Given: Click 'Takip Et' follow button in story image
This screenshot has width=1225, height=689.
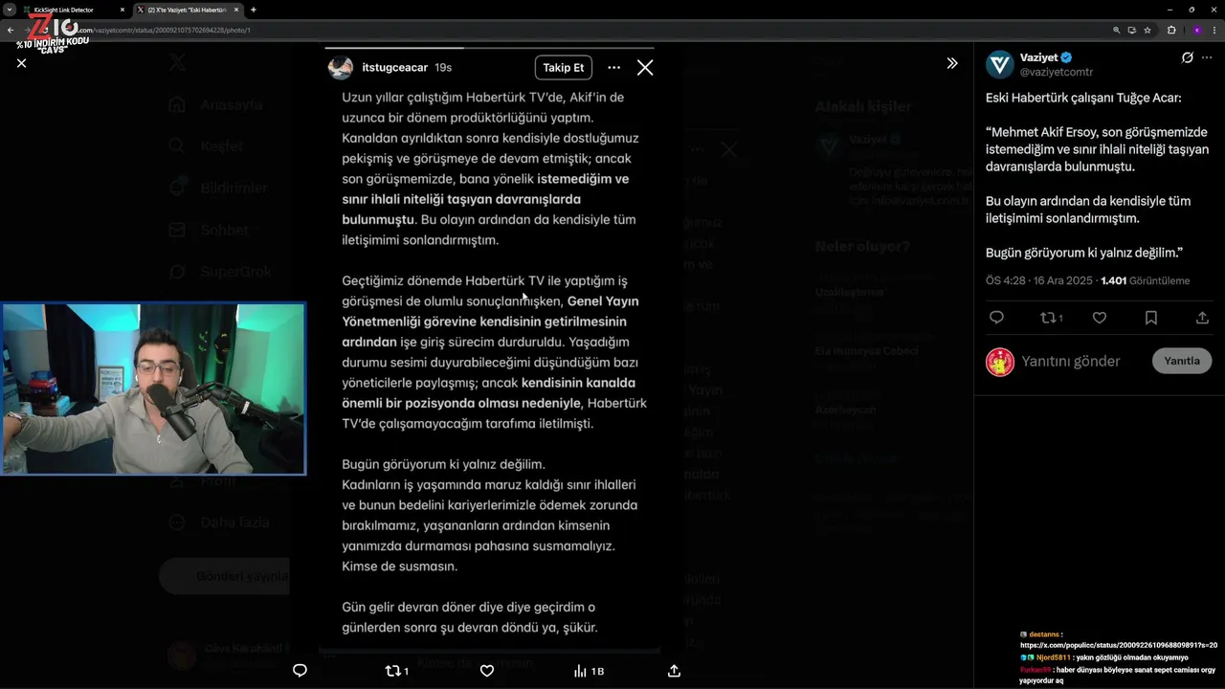Looking at the screenshot, I should pyautogui.click(x=563, y=68).
